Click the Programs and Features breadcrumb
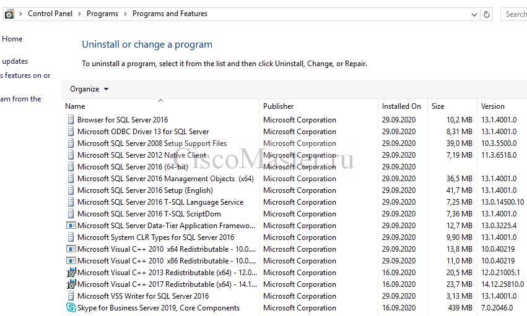The width and height of the screenshot is (527, 316). click(x=170, y=14)
